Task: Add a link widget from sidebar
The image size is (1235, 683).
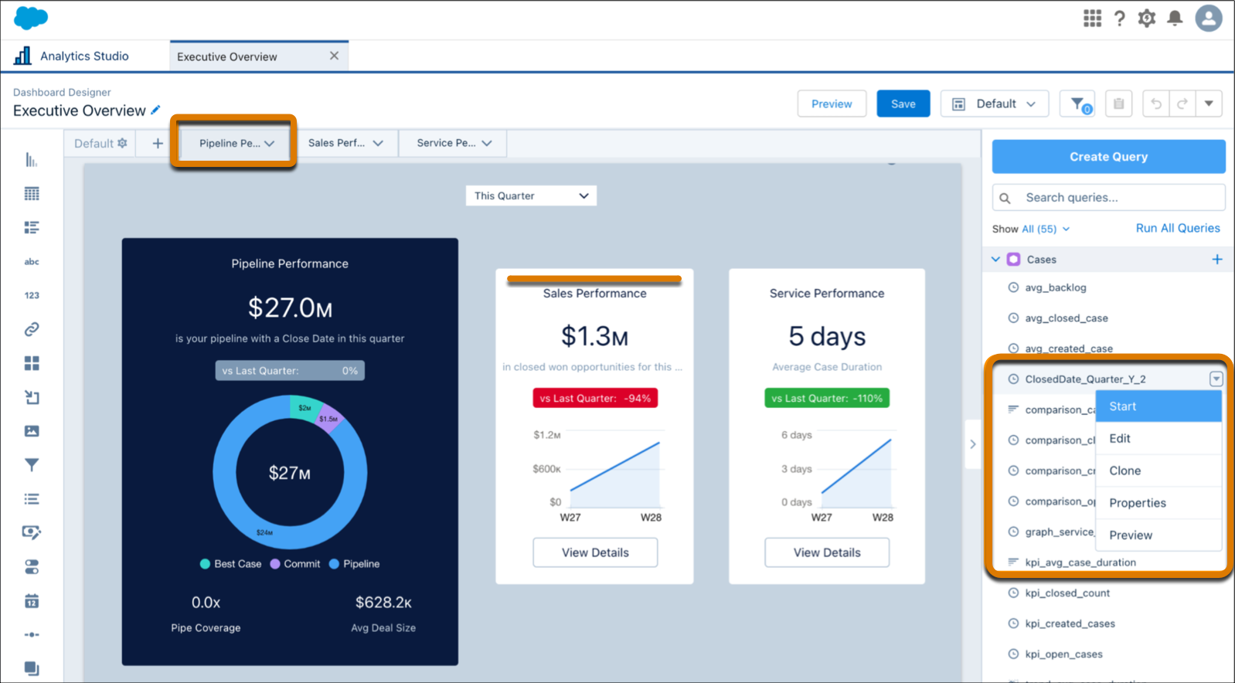Action: pos(31,329)
